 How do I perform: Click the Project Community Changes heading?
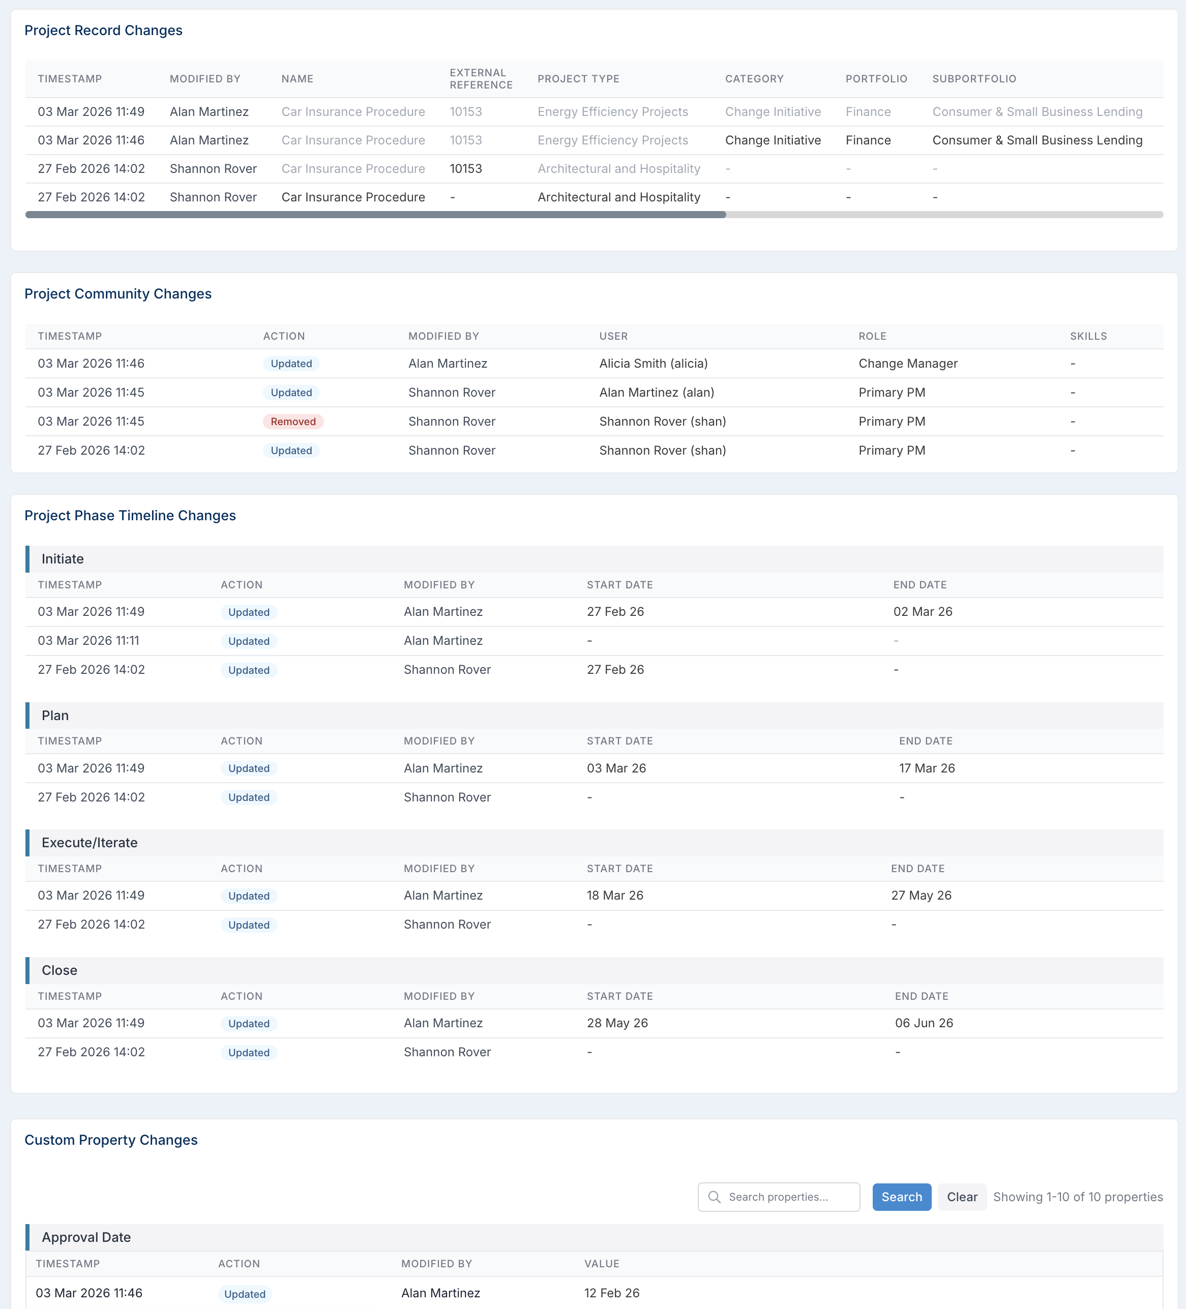tap(118, 293)
